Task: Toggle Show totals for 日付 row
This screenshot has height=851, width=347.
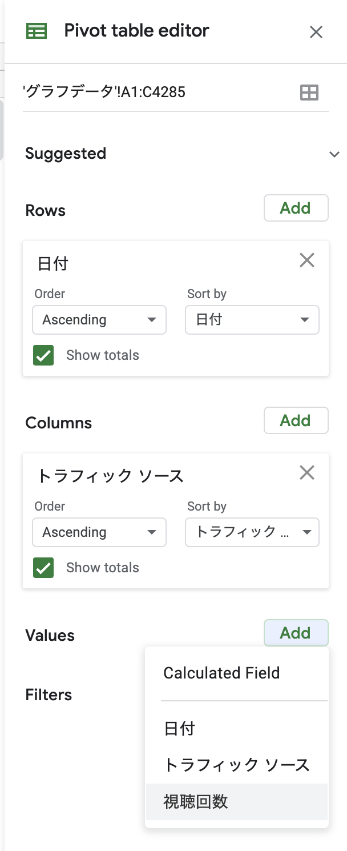Action: (44, 355)
